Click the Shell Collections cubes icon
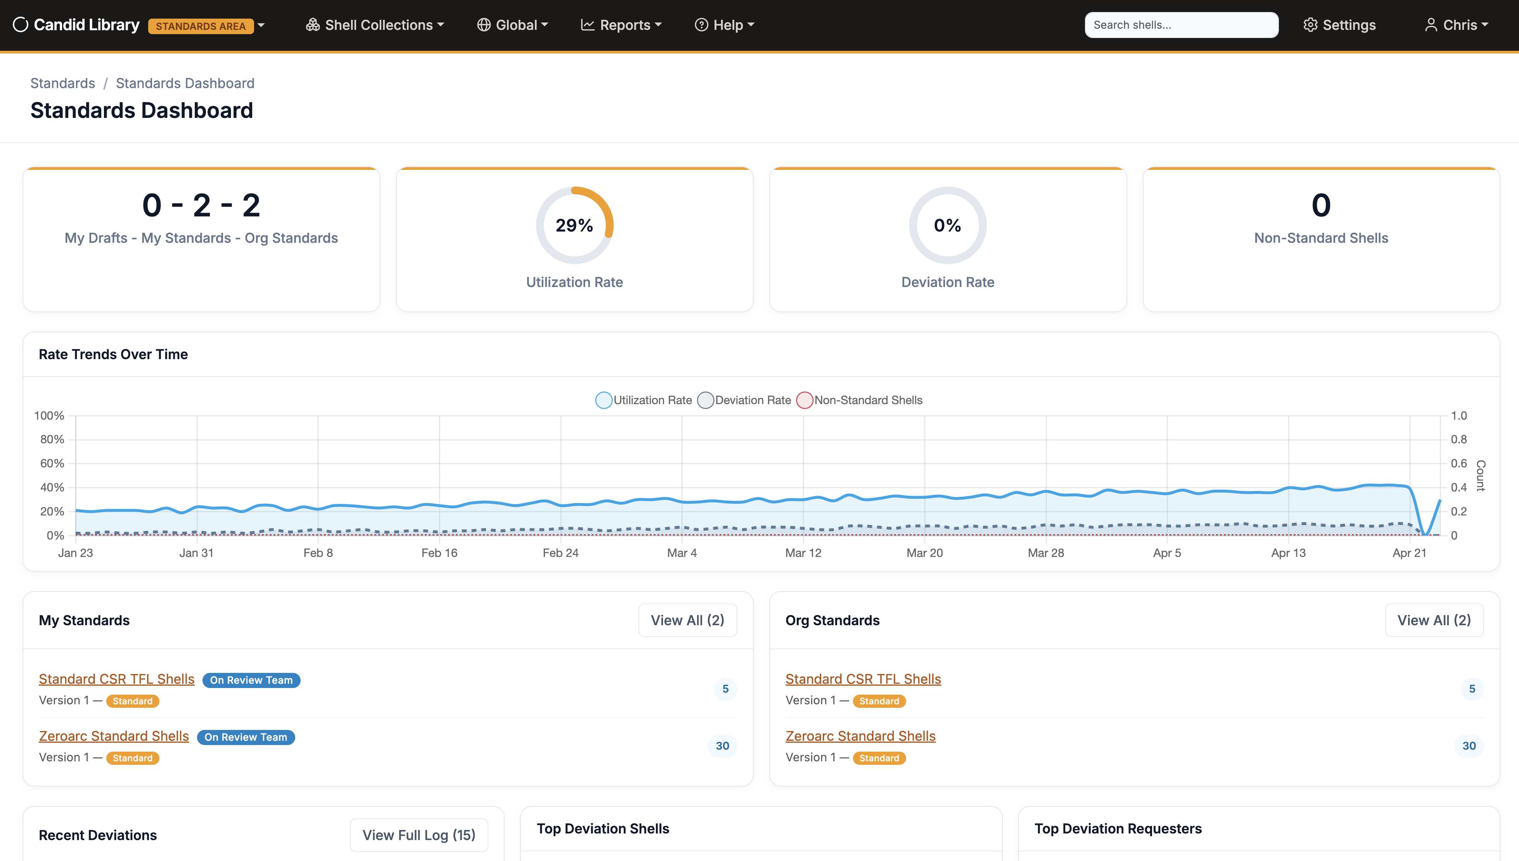This screenshot has width=1519, height=861. coord(313,25)
